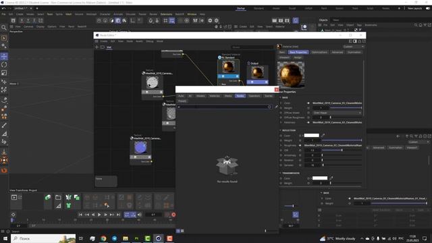Open Create menu in Node Editor

(103, 41)
